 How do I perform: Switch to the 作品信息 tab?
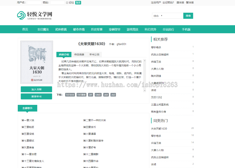pos(79,55)
